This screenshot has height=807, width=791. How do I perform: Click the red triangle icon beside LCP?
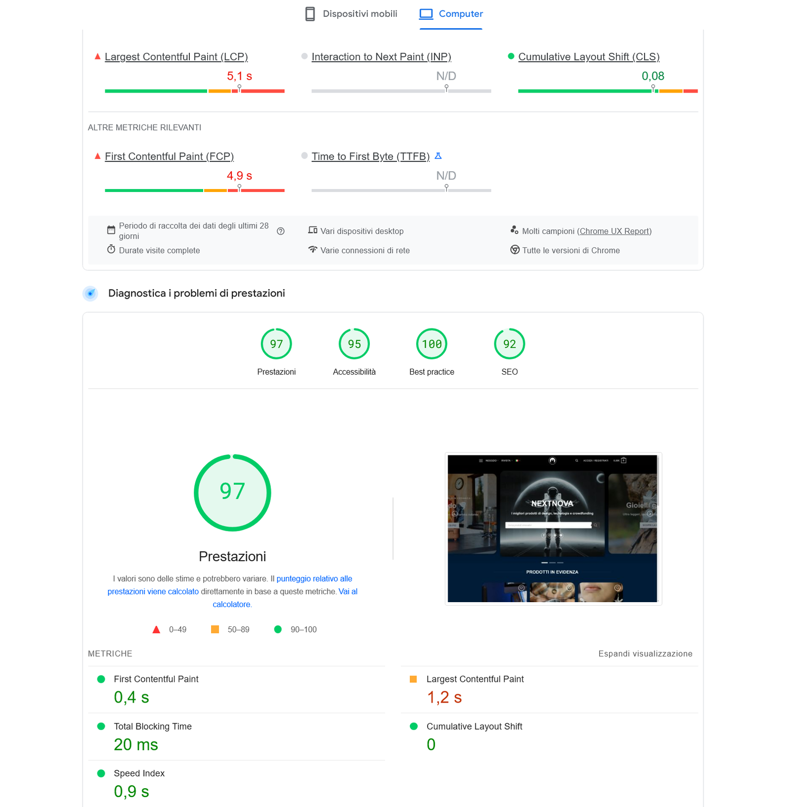click(97, 56)
